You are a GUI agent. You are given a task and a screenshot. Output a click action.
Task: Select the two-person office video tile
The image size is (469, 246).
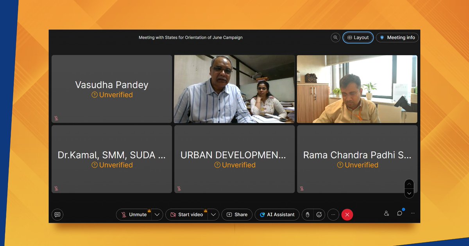pos(234,89)
